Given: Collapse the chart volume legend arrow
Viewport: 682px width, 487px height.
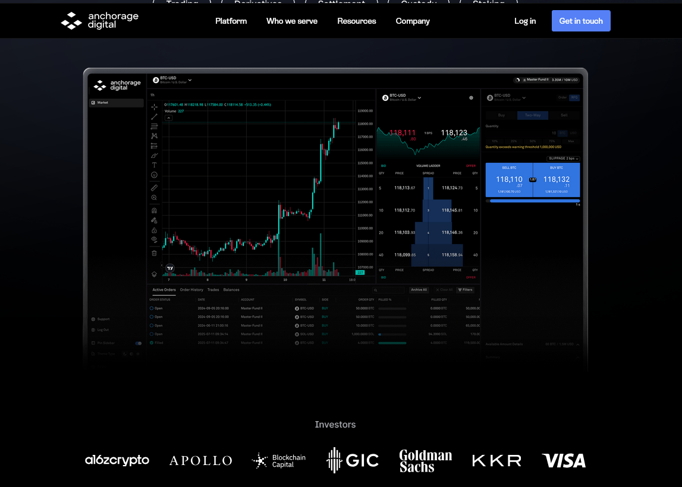Looking at the screenshot, I should click(x=169, y=118).
